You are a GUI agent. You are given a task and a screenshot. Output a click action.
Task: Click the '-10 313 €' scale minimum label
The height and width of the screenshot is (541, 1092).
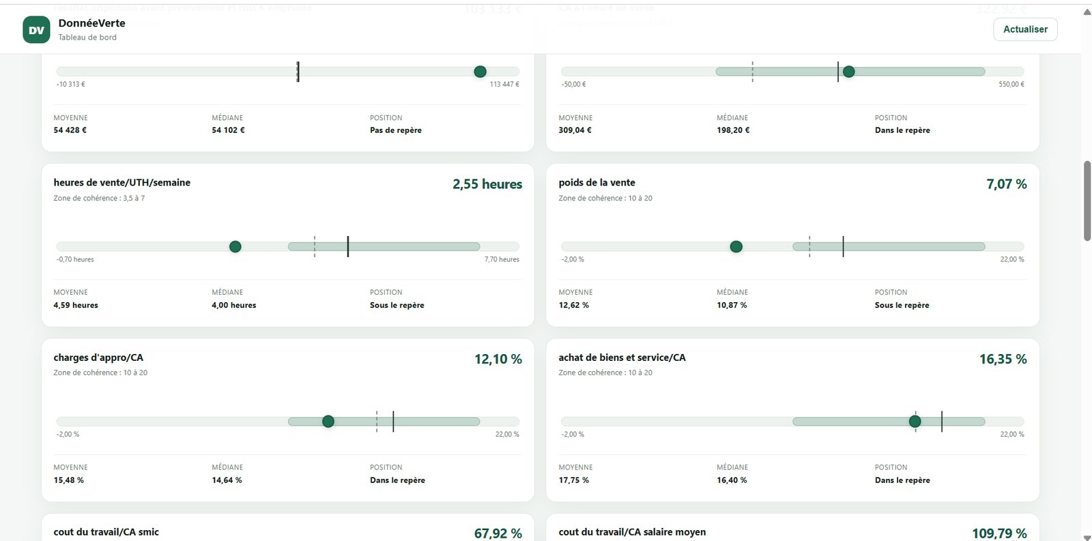[71, 85]
